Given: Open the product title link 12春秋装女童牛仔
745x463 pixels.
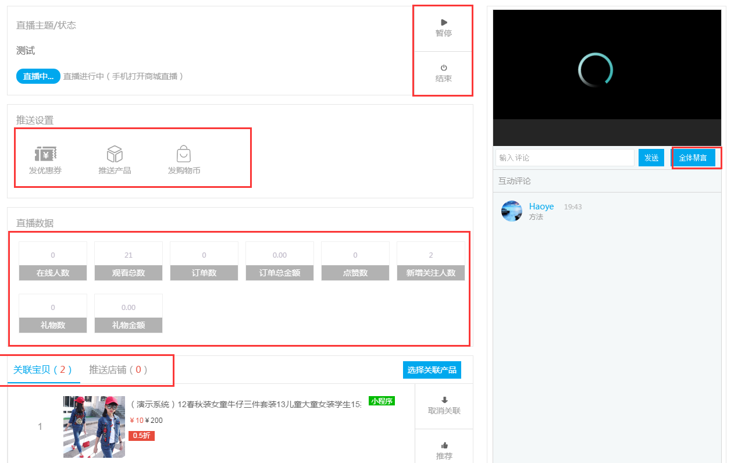Looking at the screenshot, I should [x=245, y=404].
